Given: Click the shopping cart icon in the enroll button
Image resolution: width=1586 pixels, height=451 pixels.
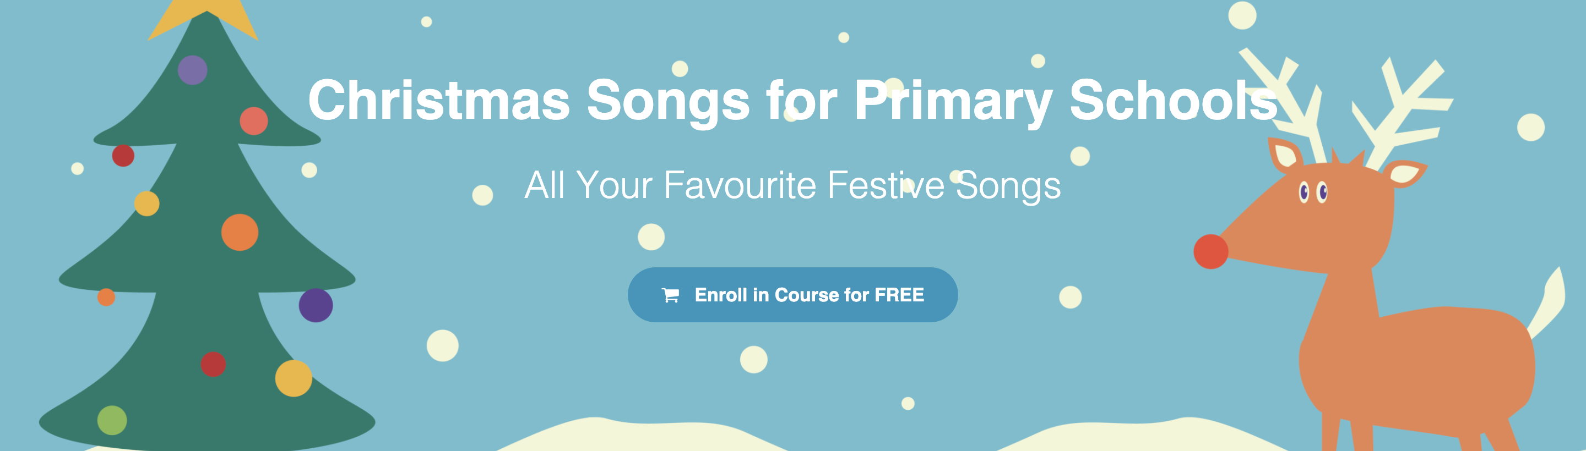Looking at the screenshot, I should pyautogui.click(x=670, y=295).
